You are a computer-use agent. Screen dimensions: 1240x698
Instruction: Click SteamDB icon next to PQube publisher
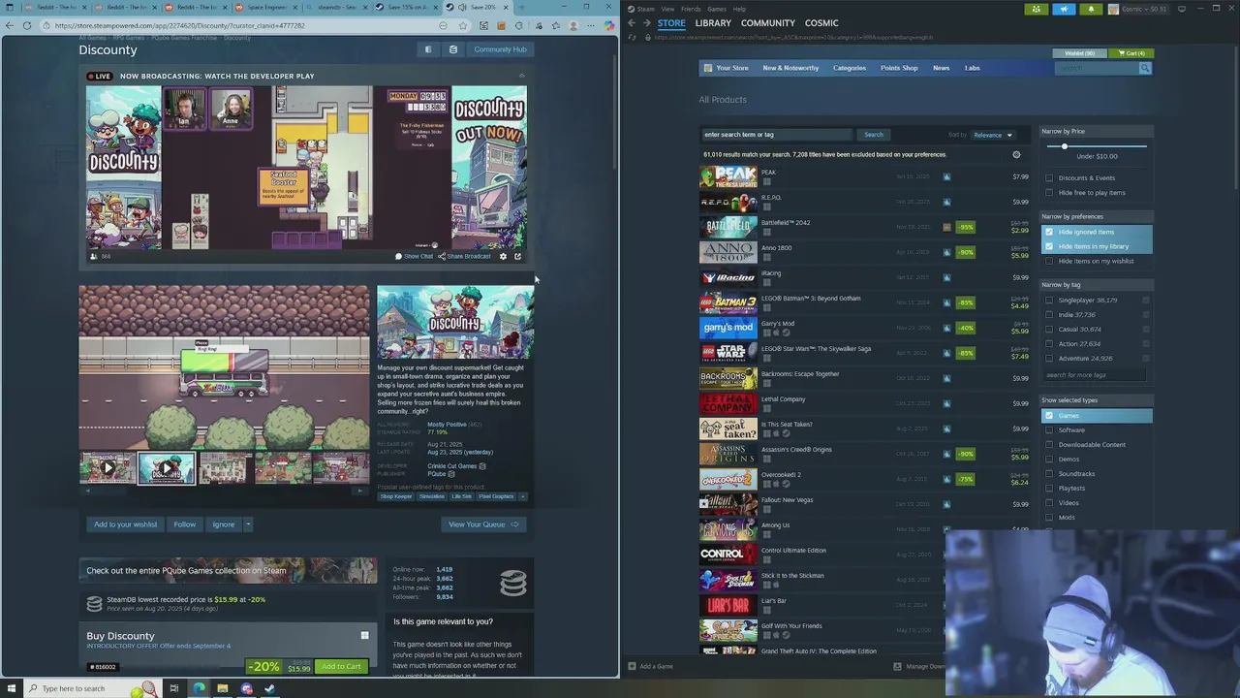[x=450, y=474]
